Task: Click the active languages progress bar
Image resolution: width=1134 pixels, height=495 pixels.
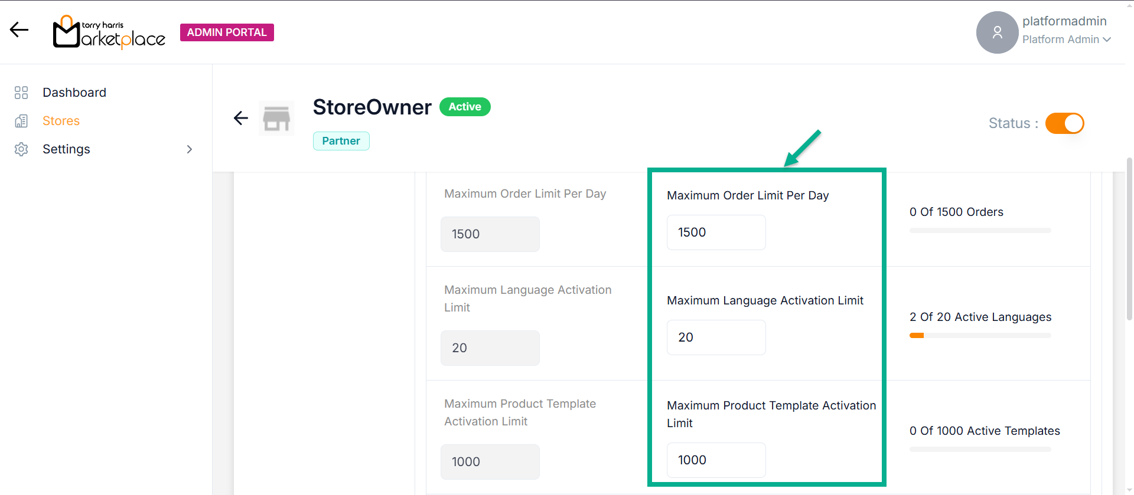Action: point(980,336)
